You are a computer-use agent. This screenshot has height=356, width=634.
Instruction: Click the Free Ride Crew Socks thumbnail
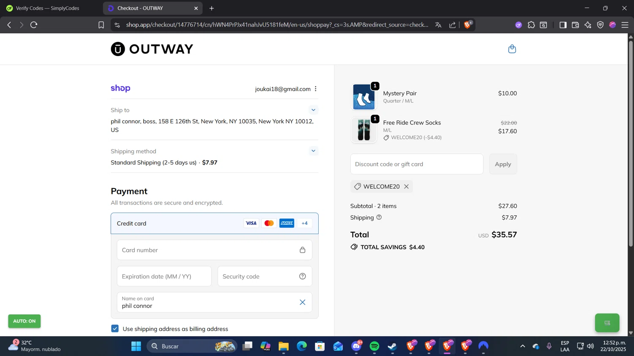[x=363, y=130]
